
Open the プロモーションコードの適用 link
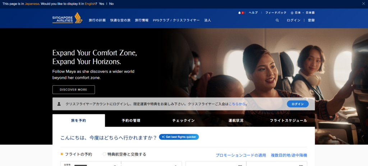[x=241, y=155]
